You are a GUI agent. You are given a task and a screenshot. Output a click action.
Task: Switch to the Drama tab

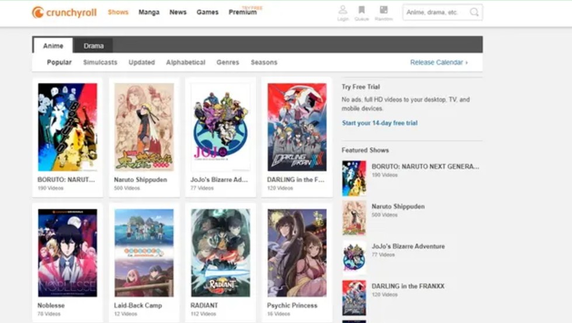(x=93, y=46)
